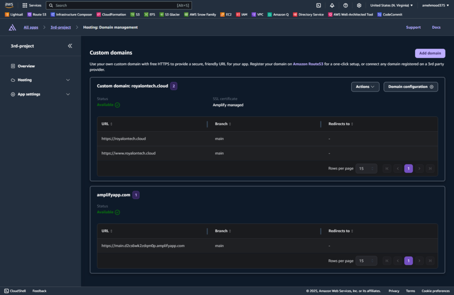Expand the Hosting section chevron
The height and width of the screenshot is (295, 454).
[68, 80]
